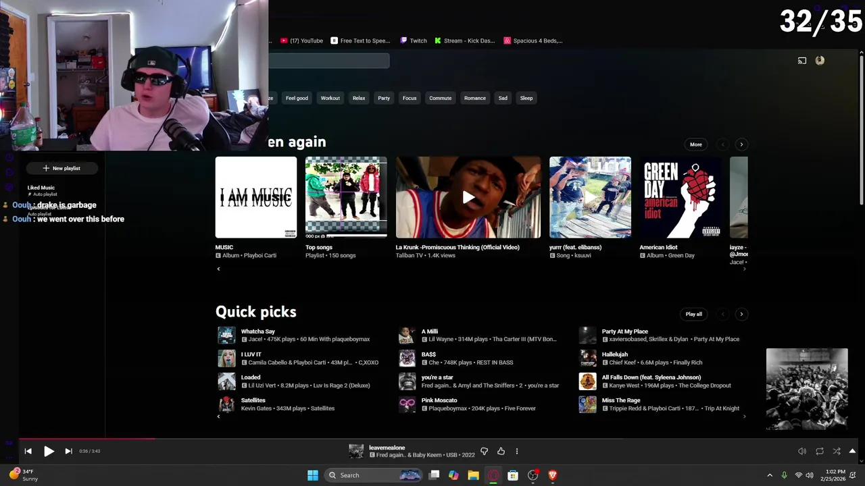Image resolution: width=865 pixels, height=486 pixels.
Task: Dislike leavemealone with thumbs down
Action: (x=484, y=451)
